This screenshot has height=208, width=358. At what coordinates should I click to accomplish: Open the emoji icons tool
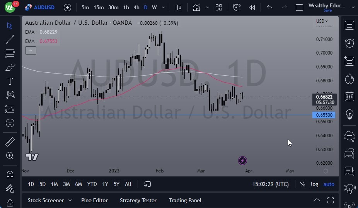(x=10, y=123)
